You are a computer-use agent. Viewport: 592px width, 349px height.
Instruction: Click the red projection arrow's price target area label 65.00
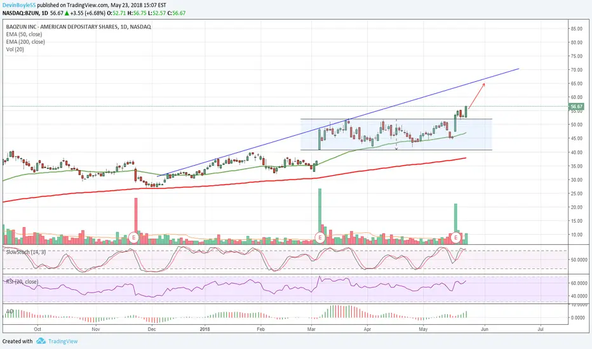(577, 83)
